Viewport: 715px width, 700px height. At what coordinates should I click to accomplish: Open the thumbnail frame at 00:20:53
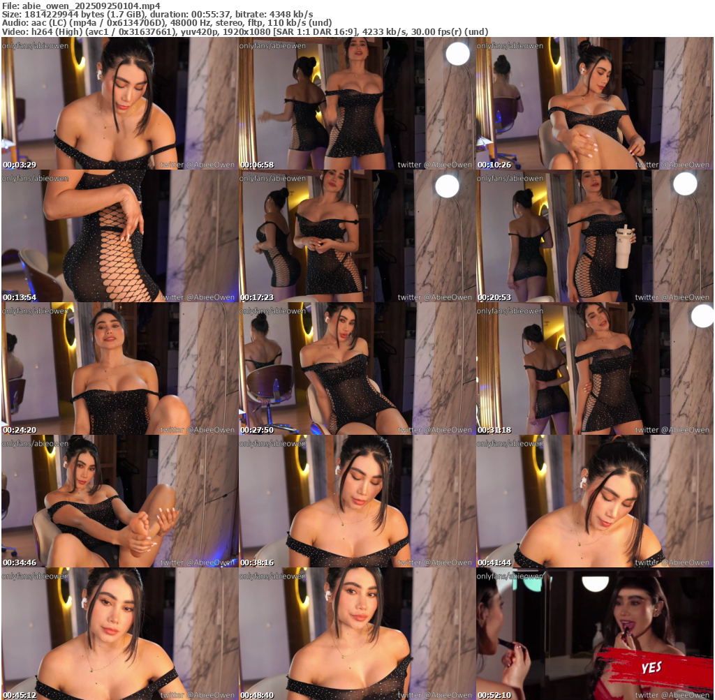[x=595, y=236]
